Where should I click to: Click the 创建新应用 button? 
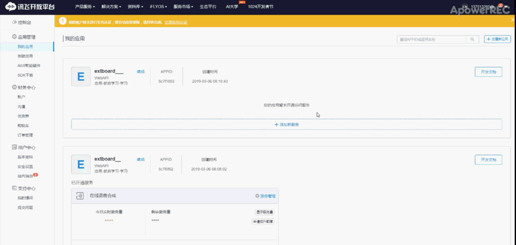497,39
